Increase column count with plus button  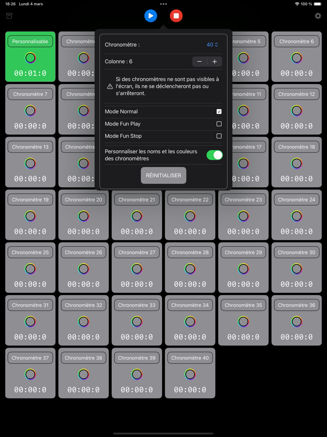214,62
